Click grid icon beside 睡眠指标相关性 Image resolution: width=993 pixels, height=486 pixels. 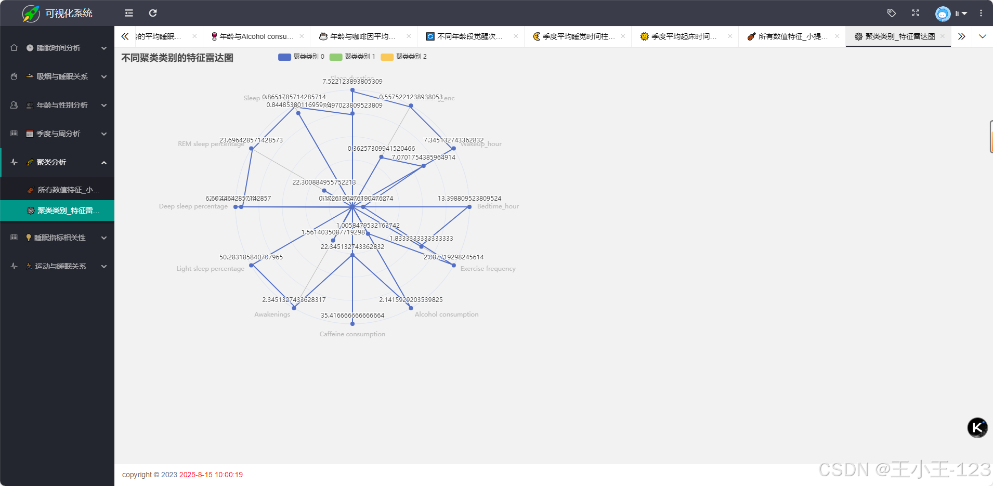point(14,238)
